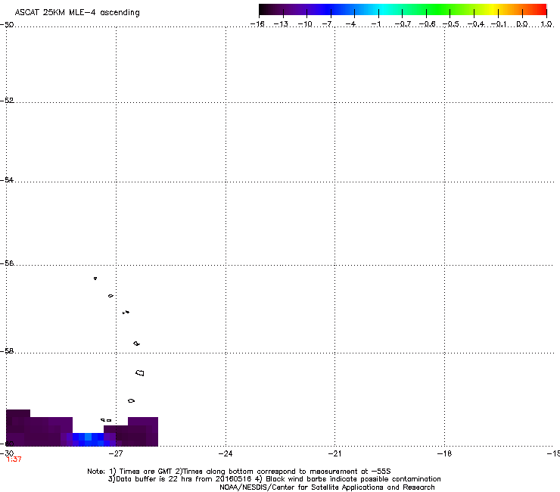Pick the black-purple start of the colorbar
The image size is (560, 492).
tap(266, 10)
